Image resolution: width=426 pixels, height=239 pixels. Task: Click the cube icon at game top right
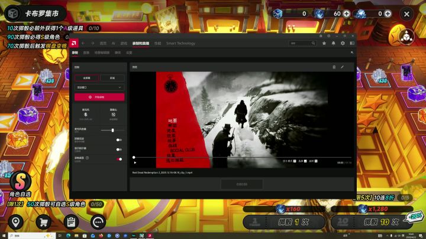point(406,37)
